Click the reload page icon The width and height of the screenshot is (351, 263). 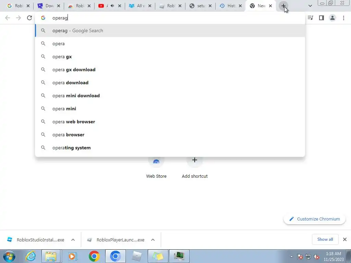click(29, 18)
